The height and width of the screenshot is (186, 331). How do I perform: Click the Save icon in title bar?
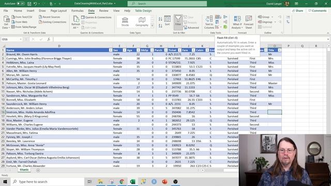pos(29,4)
